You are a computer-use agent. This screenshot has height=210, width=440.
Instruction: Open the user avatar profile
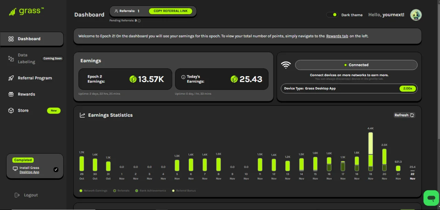click(x=416, y=15)
